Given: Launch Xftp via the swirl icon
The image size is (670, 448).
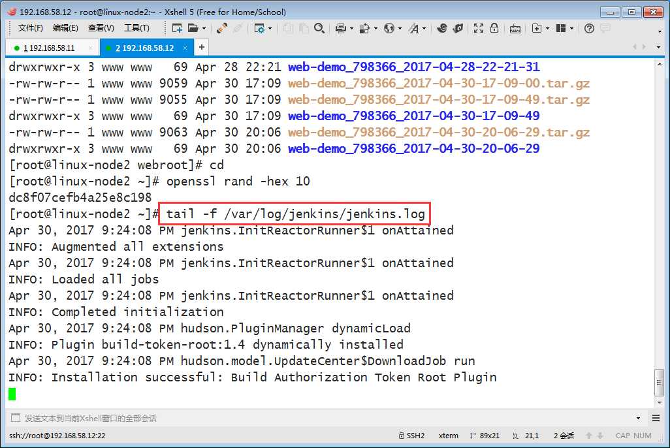Looking at the screenshot, I should (442, 28).
